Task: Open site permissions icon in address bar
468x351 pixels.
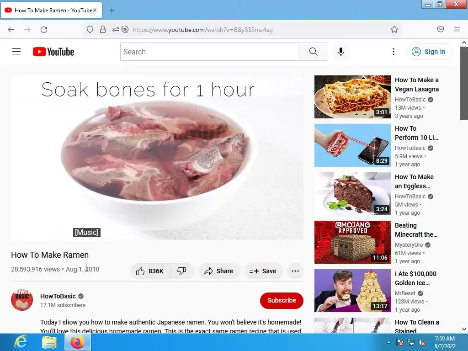Action: pos(115,29)
